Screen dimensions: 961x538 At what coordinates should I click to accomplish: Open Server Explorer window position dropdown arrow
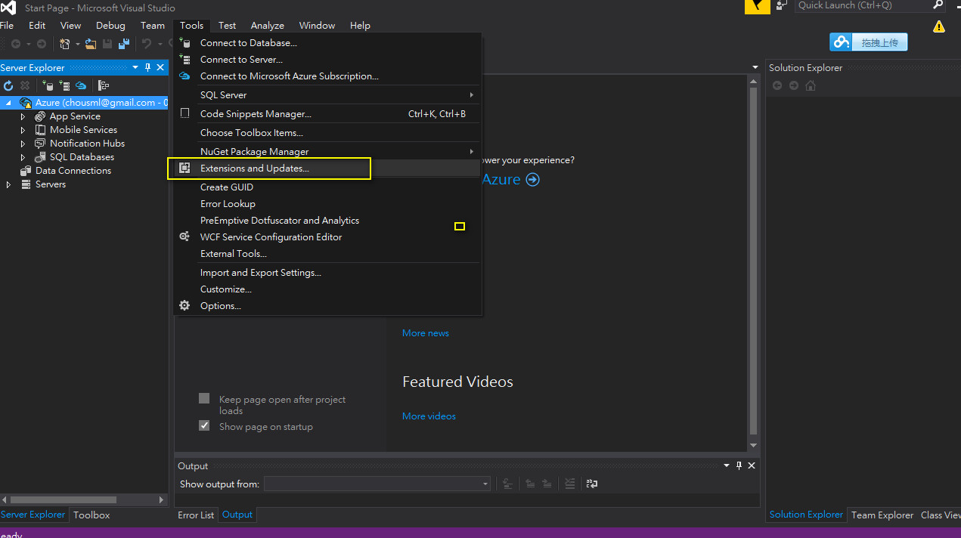point(135,67)
